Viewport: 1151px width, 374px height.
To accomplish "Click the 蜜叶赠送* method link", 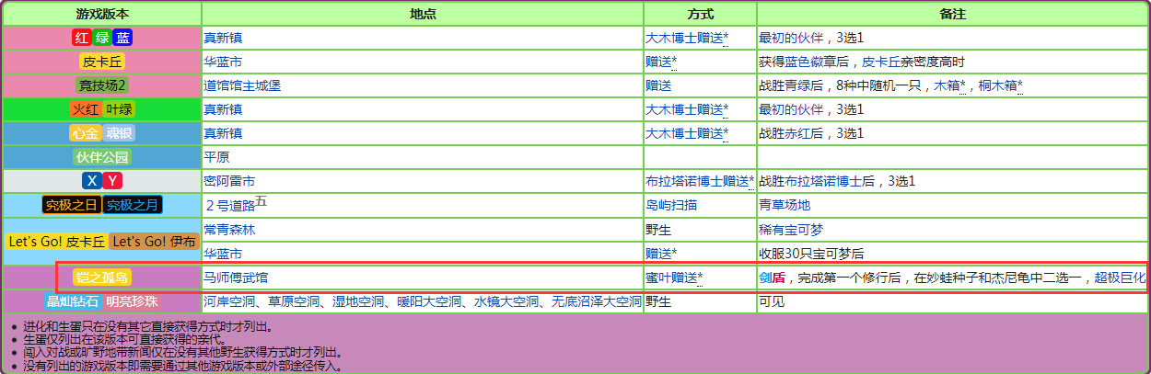I will point(674,277).
